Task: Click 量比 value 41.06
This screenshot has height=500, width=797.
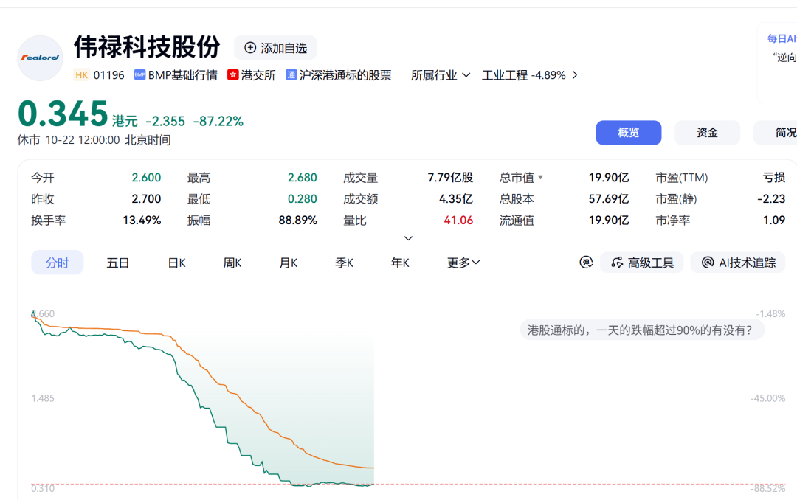Action: pyautogui.click(x=458, y=220)
